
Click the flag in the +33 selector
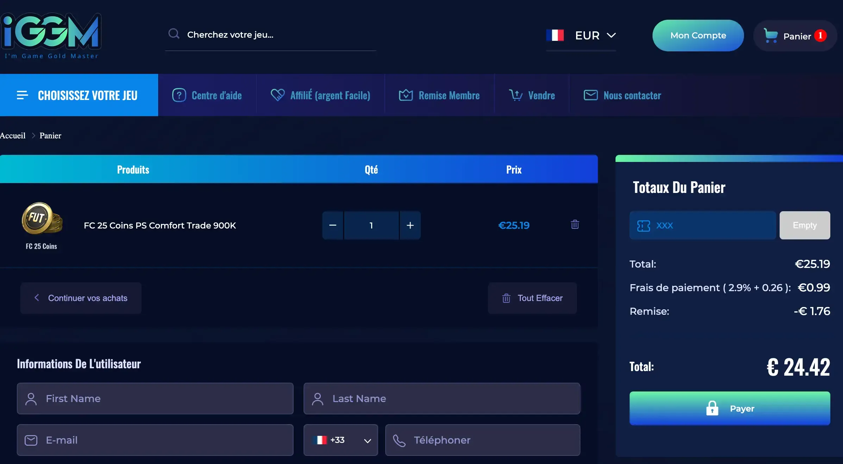[x=320, y=440]
